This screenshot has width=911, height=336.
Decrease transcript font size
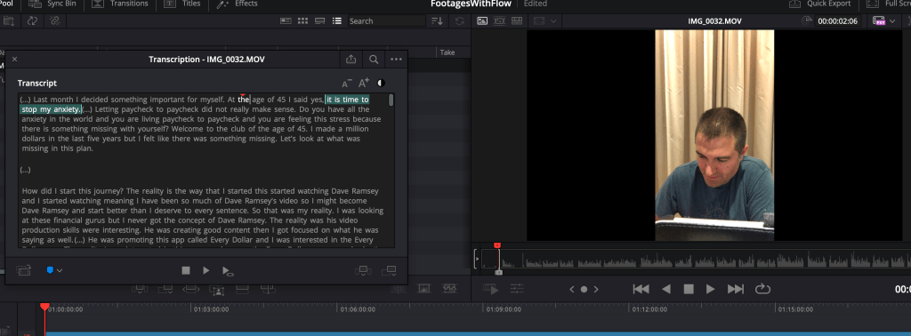coord(347,83)
